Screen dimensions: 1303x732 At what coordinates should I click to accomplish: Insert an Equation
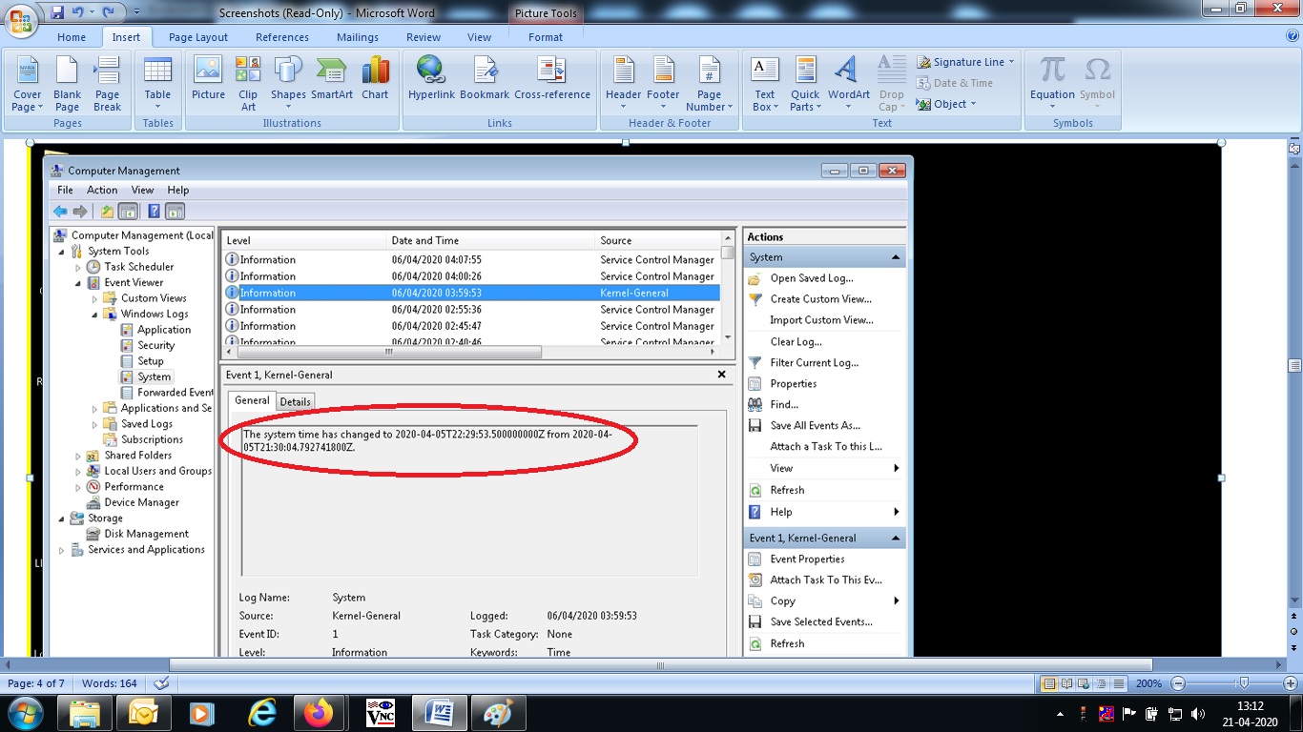pyautogui.click(x=1052, y=84)
